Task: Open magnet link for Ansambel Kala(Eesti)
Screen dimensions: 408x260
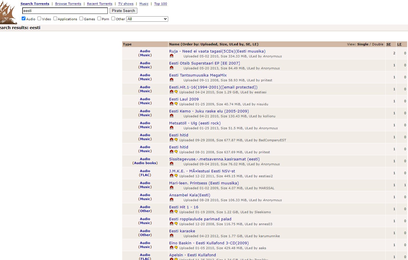Action: click(x=172, y=200)
